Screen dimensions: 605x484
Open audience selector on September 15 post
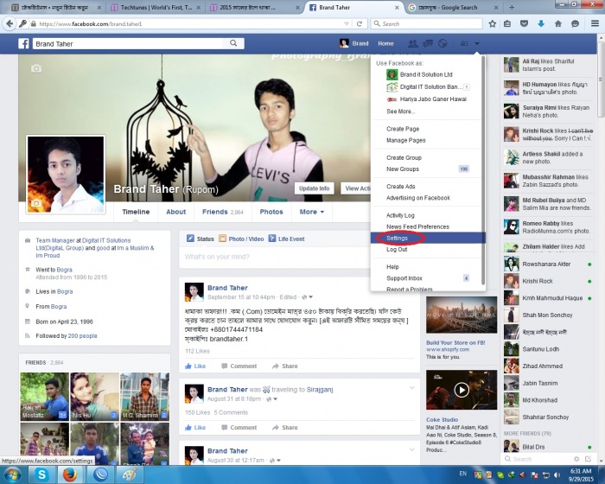[x=307, y=297]
